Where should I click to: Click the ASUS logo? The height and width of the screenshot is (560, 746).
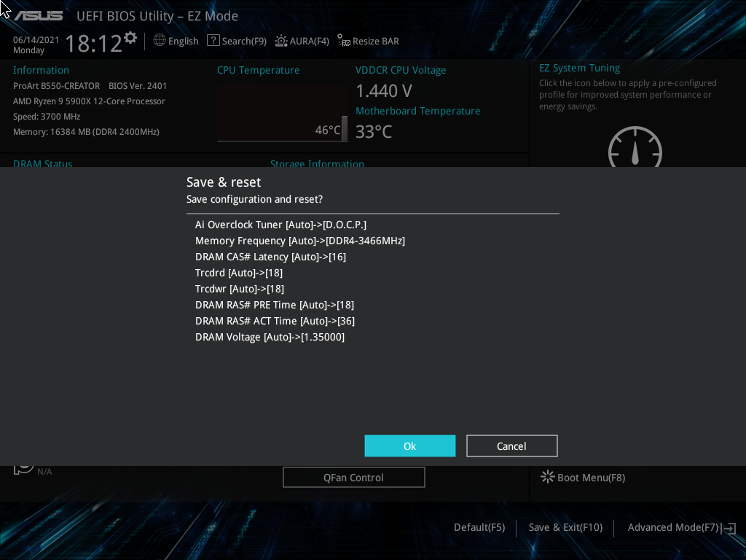coord(38,16)
